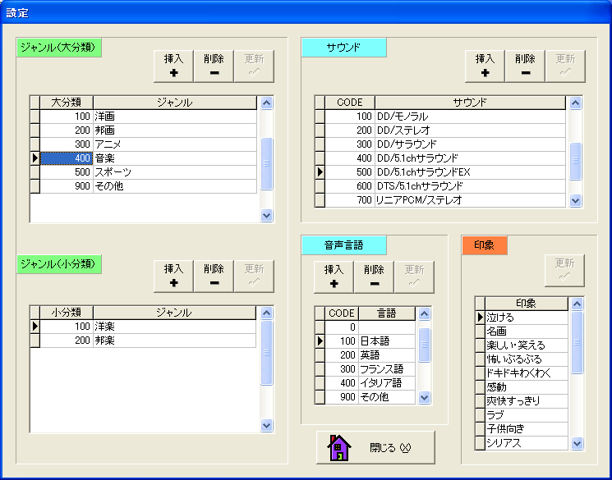Select the DTS/5.1chサラウンド sound row
Screen dimensions: 612x480
point(445,186)
